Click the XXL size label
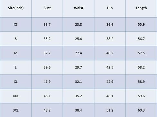 coord(16,96)
